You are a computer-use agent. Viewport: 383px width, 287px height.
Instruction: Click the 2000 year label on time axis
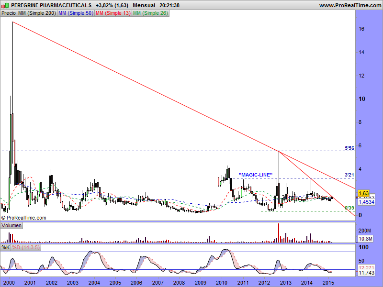pyautogui.click(x=9, y=283)
